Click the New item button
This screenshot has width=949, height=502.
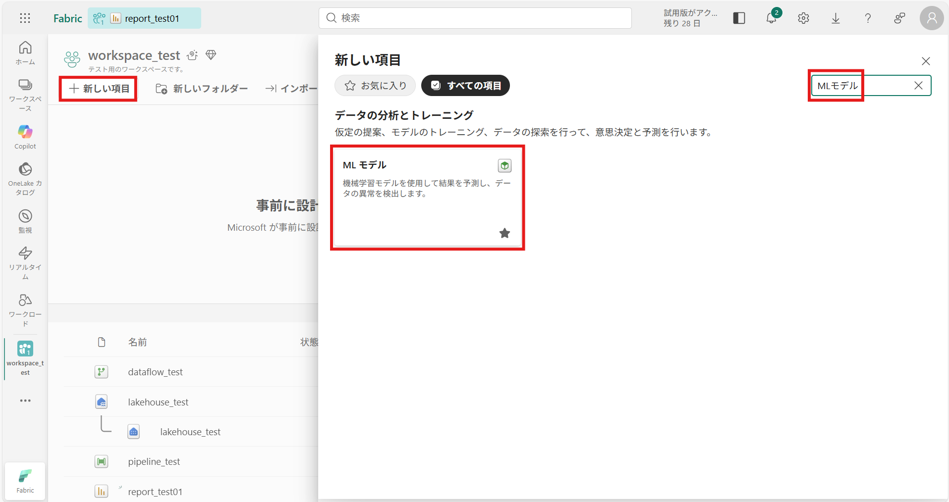point(99,89)
